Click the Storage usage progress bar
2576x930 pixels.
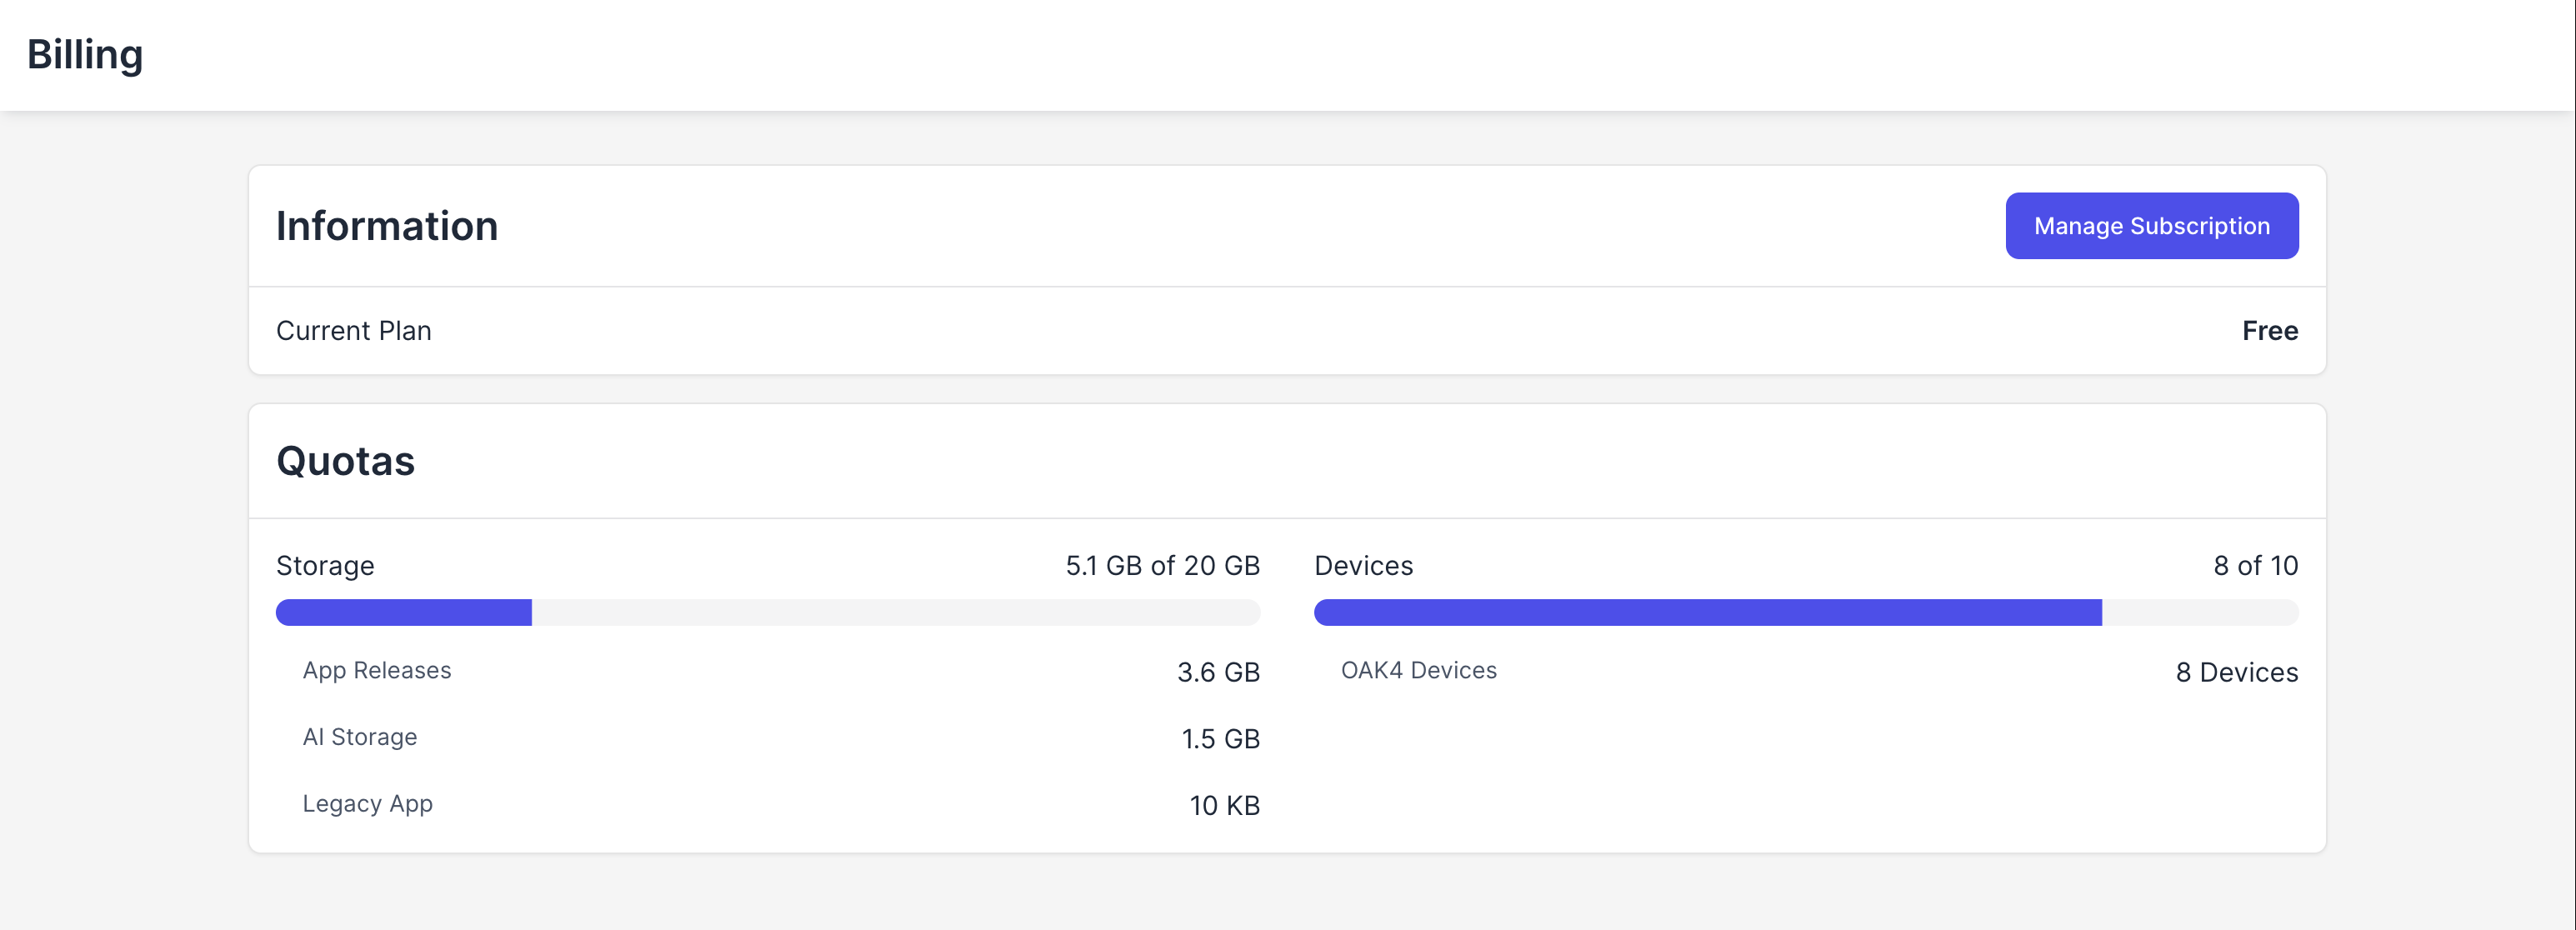pos(768,612)
